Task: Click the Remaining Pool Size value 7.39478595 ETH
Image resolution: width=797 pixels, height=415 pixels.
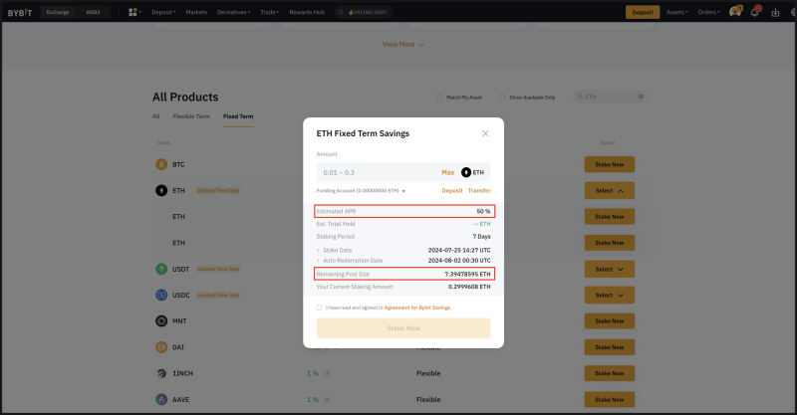Action: tap(467, 275)
